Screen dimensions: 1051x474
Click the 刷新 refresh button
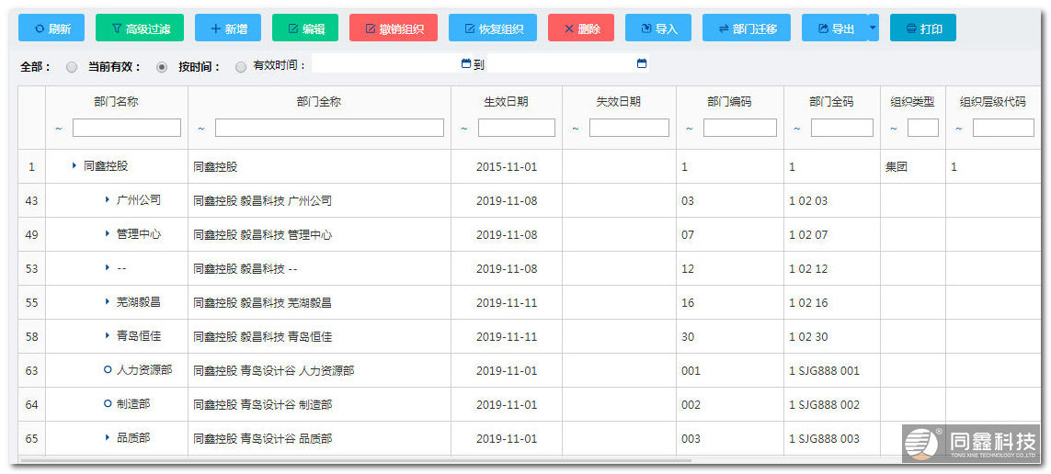pyautogui.click(x=51, y=28)
